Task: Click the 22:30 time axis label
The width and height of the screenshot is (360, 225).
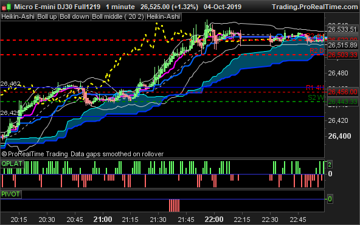Action: click(270, 220)
